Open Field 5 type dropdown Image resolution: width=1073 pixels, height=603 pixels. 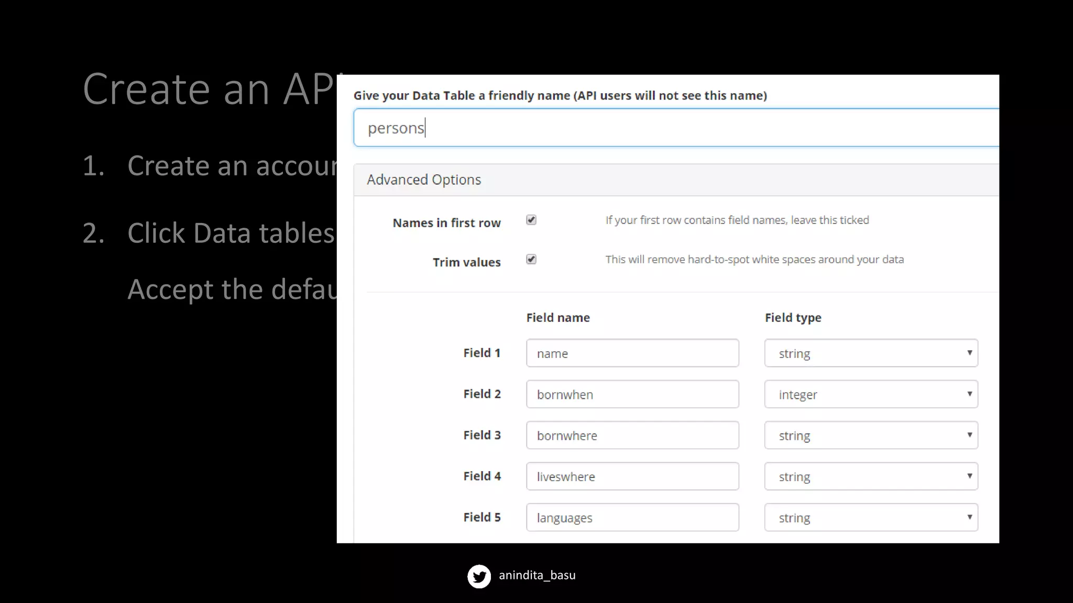tap(871, 517)
